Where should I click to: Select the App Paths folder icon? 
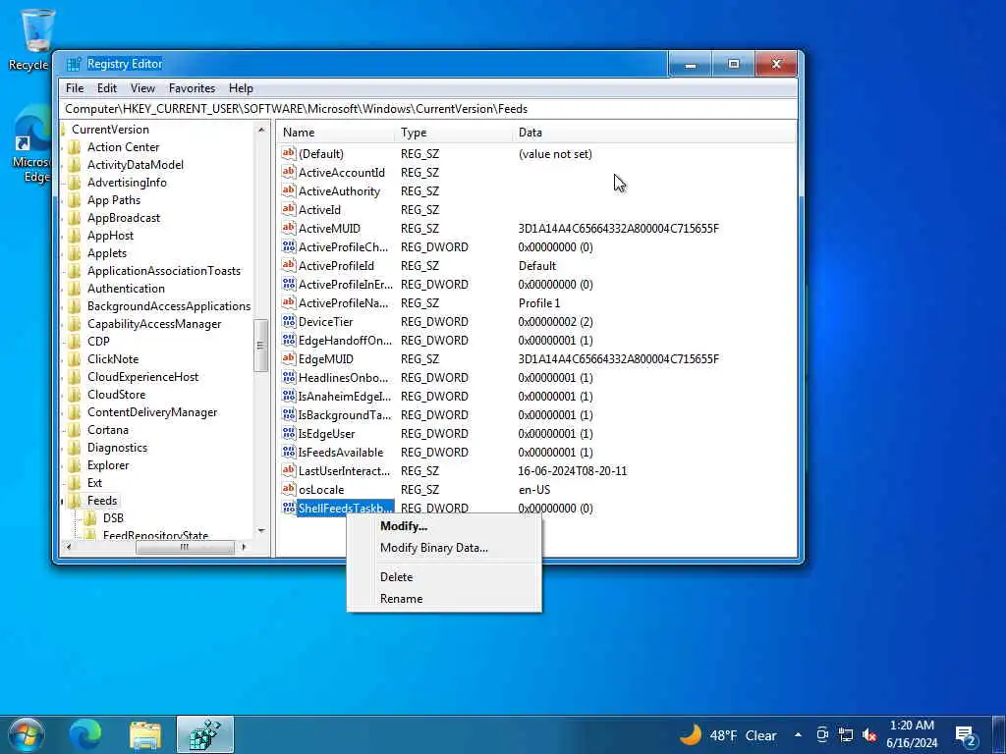(75, 200)
